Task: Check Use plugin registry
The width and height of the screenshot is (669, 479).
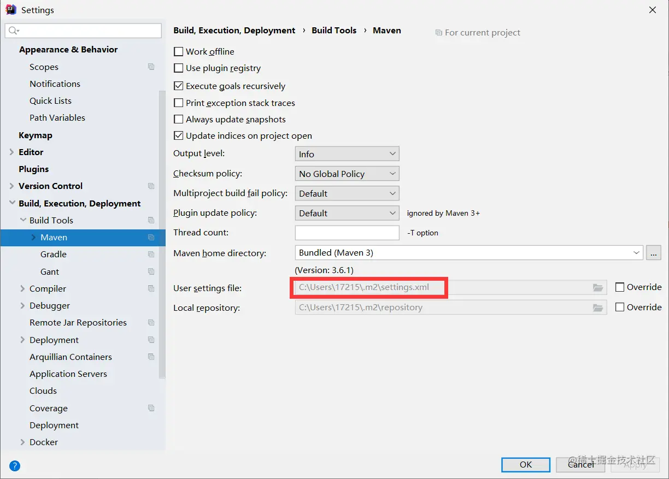Action: 178,68
